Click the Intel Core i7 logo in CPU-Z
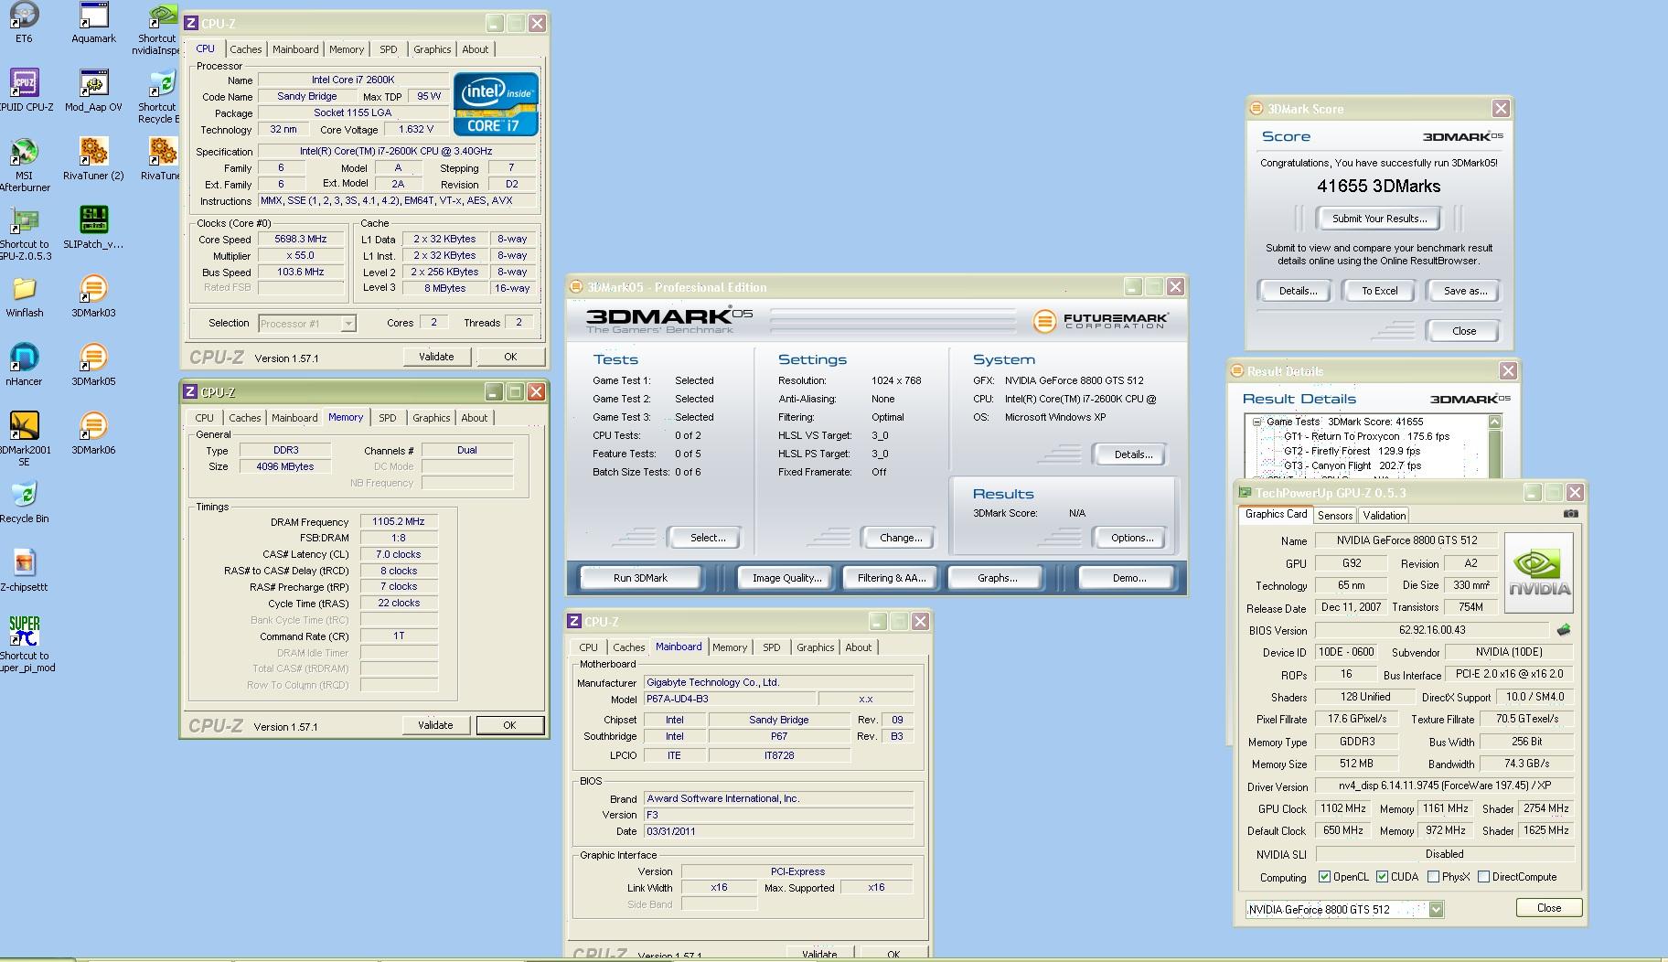1668x962 pixels. click(496, 104)
